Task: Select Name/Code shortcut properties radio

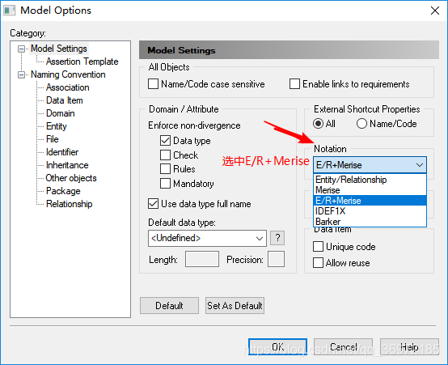Action: coord(361,124)
